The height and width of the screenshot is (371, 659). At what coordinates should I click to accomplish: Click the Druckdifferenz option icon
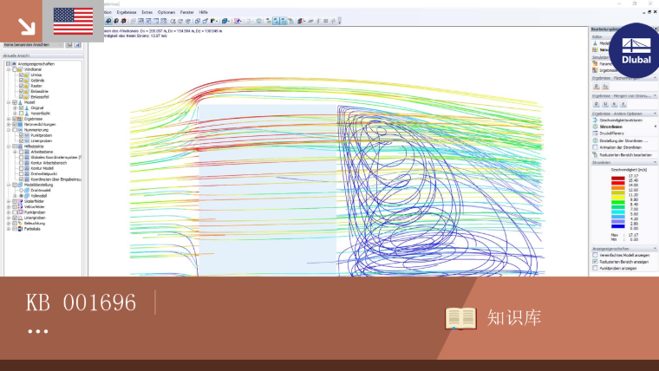595,133
